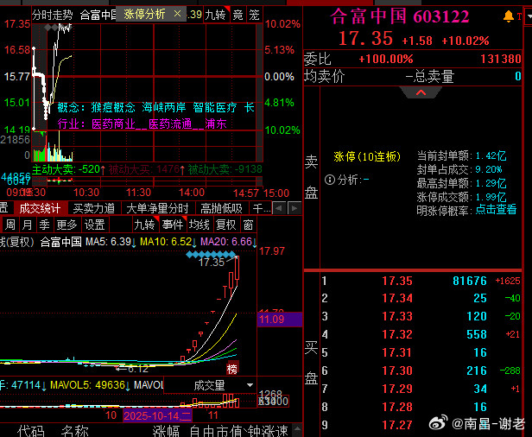Image resolution: width=532 pixels, height=437 pixels.
Task: Select the 买卖力道 tab
Action: [93, 208]
